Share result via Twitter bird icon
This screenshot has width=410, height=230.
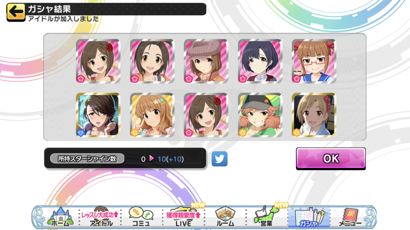point(219,159)
